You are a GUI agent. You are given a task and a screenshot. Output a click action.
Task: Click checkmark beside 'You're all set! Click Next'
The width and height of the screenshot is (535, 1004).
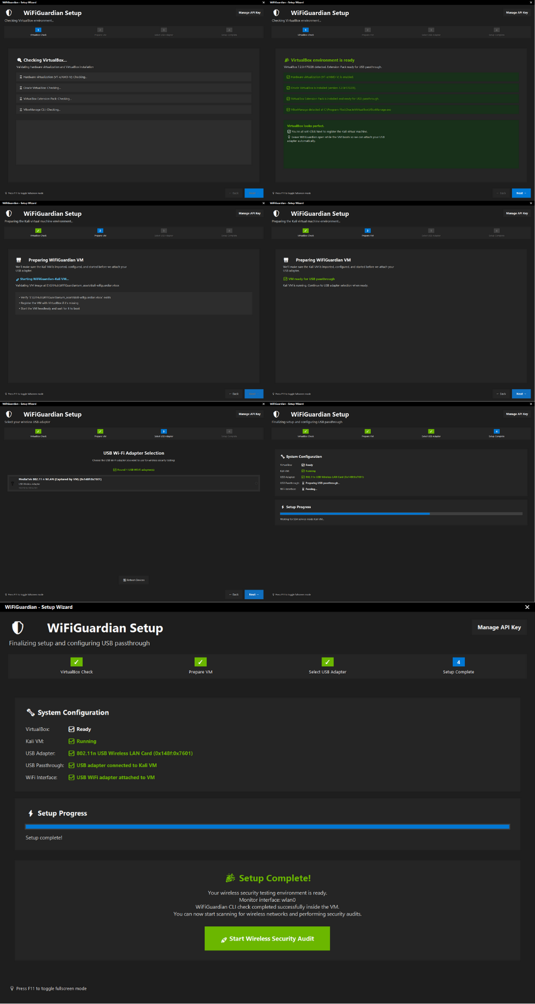click(289, 131)
